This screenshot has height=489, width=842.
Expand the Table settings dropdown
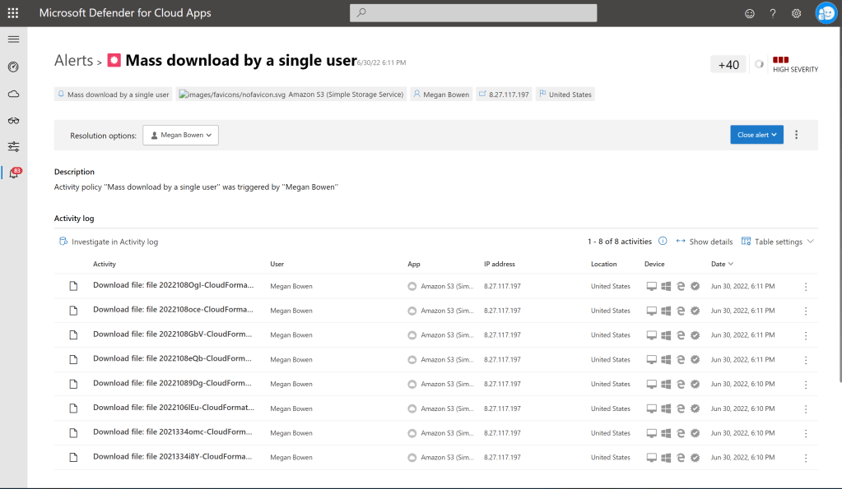coord(778,242)
